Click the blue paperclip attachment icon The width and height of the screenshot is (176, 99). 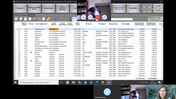coord(55,19)
